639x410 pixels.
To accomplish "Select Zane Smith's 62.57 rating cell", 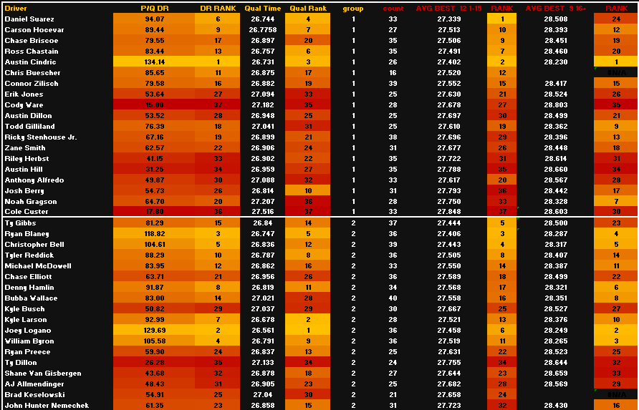I will (x=155, y=148).
